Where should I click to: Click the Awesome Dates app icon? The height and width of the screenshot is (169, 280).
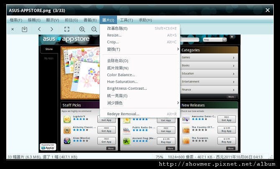click(186, 119)
